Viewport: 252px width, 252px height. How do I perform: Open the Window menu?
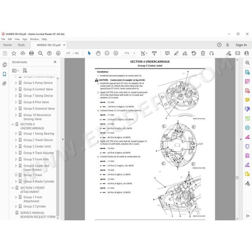[35, 39]
